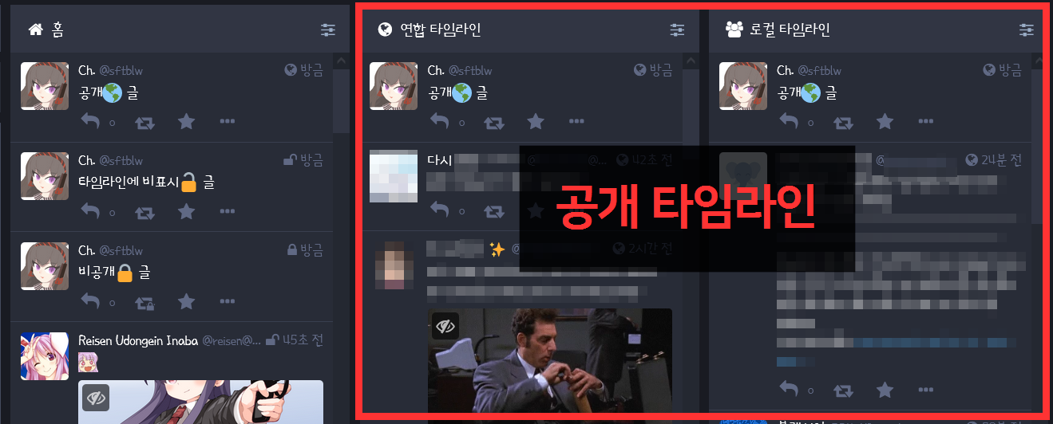Boost the "타임라인에 비표시" post
Image resolution: width=1053 pixels, height=424 pixels.
(x=145, y=212)
